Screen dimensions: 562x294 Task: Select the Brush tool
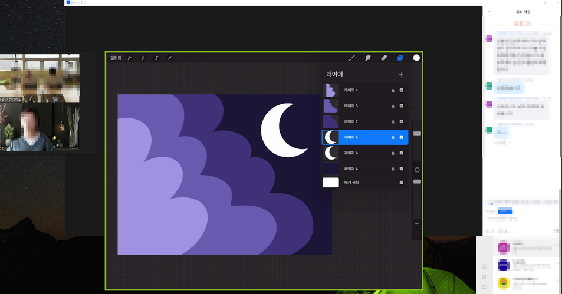[352, 58]
